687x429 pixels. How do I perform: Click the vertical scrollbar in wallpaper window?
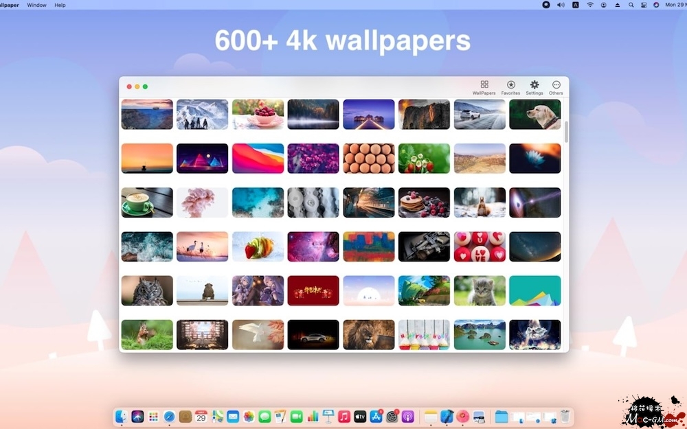point(566,132)
